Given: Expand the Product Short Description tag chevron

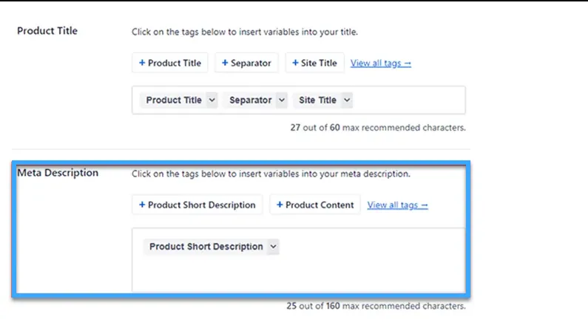Looking at the screenshot, I should [x=274, y=246].
